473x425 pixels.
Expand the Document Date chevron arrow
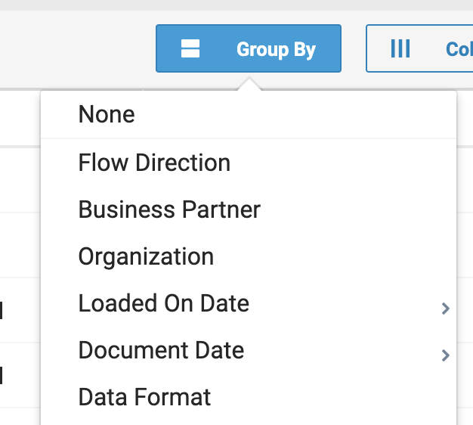tap(445, 355)
